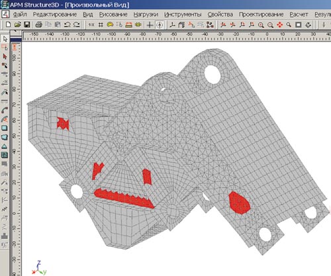Click the Zoom out magnifier icon
The height and width of the screenshot is (276, 331).
click(x=270, y=25)
